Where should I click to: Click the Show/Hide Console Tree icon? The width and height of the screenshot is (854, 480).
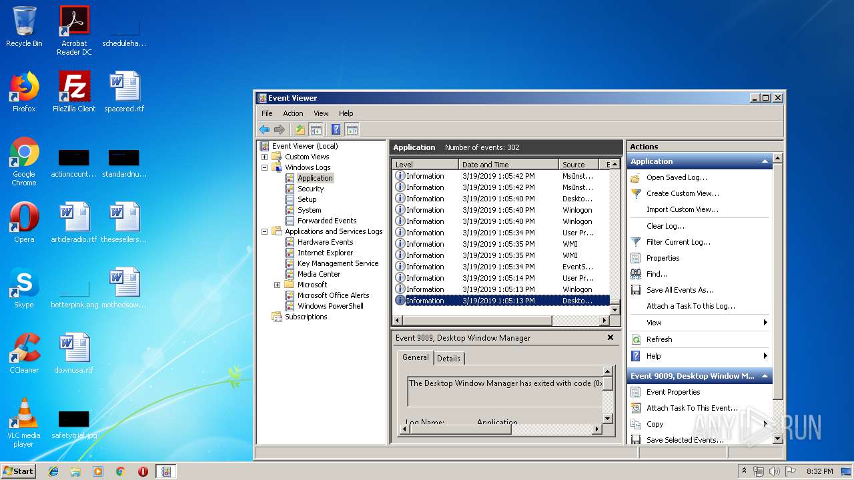(316, 129)
